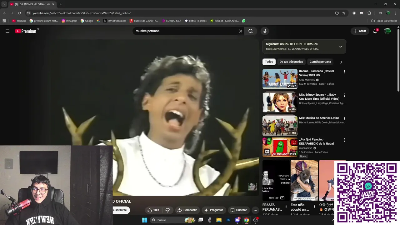Open KickBot bookmark
The height and width of the screenshot is (225, 400).
point(224,21)
